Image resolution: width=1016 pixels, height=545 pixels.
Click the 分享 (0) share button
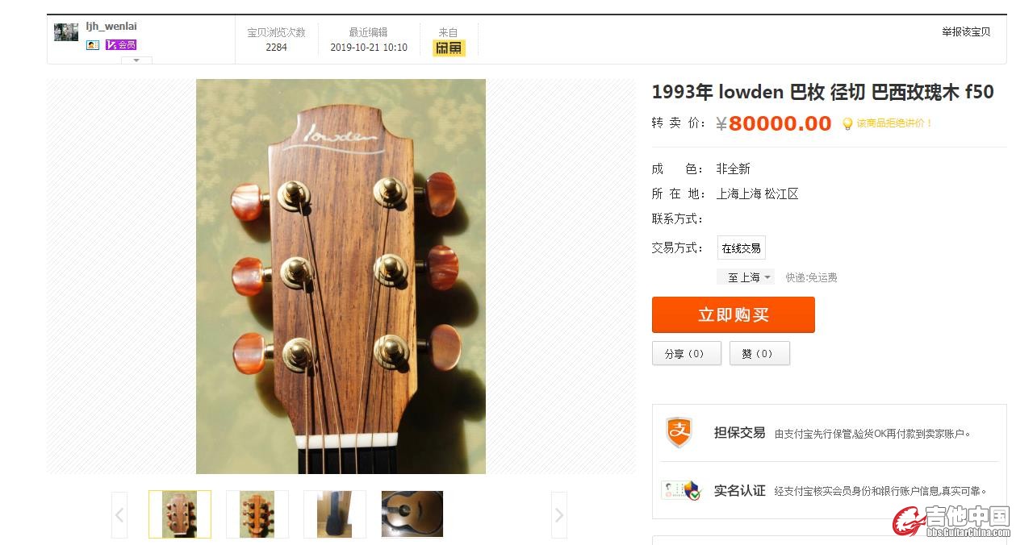click(686, 353)
